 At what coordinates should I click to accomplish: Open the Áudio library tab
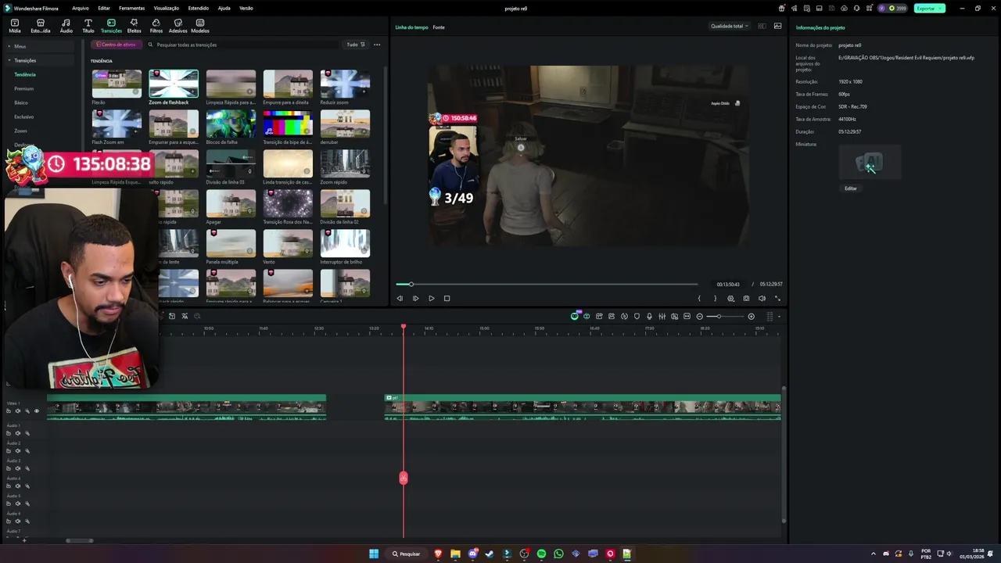click(66, 26)
